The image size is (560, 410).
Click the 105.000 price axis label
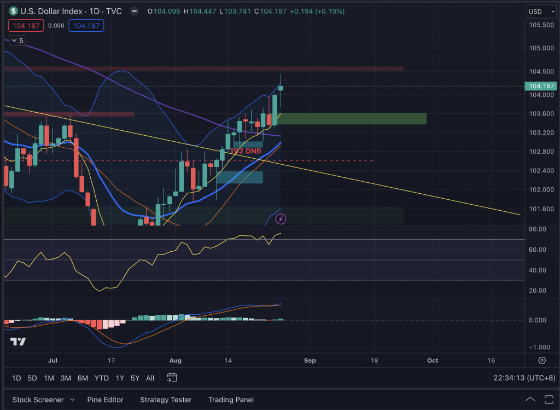(541, 48)
